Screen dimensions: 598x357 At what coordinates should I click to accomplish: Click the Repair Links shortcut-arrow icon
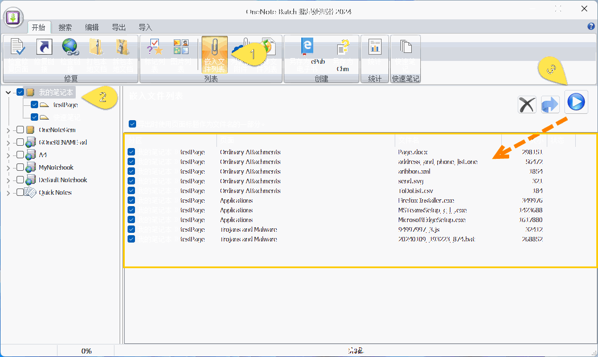point(44,47)
